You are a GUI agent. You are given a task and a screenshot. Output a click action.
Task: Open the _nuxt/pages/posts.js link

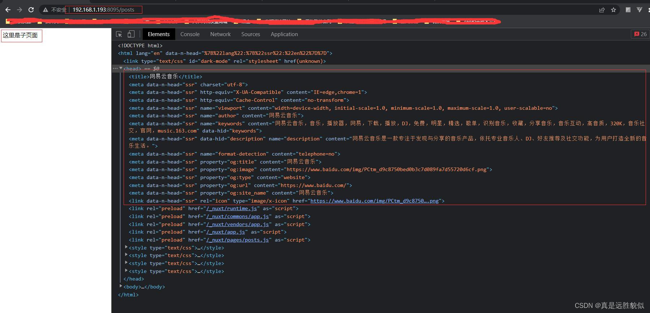coord(237,240)
